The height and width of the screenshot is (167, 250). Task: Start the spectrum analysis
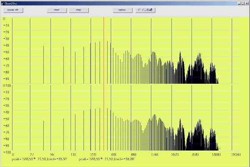[57, 10]
